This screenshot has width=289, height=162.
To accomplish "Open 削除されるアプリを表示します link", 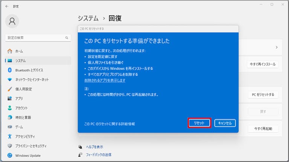I will pyautogui.click(x=105, y=80).
